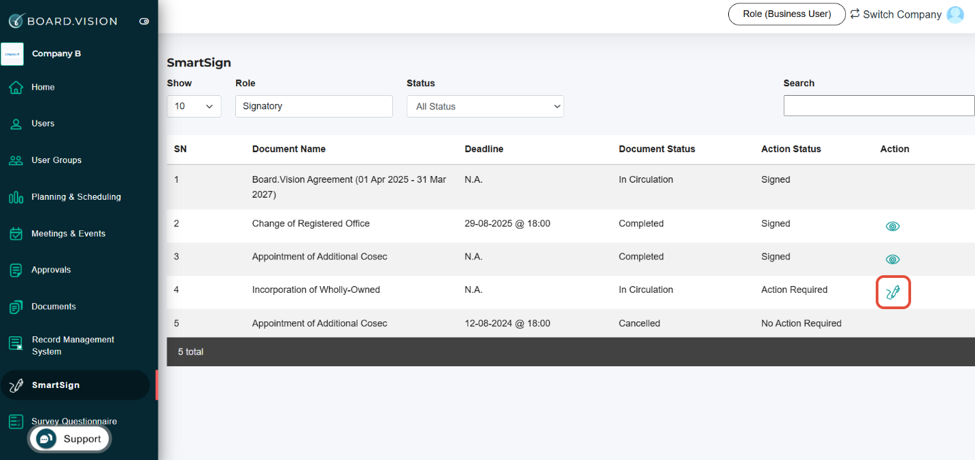Click the Company B name
This screenshot has height=460, width=975.
[56, 54]
